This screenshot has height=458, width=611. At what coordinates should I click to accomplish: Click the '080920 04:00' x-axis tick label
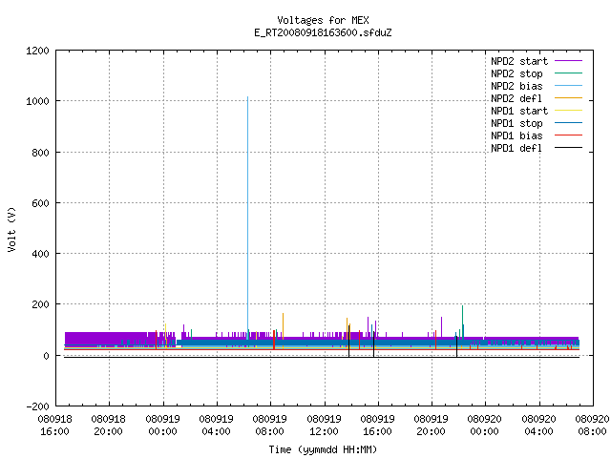(x=538, y=426)
